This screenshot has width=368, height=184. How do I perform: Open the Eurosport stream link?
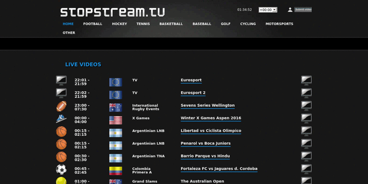191,80
